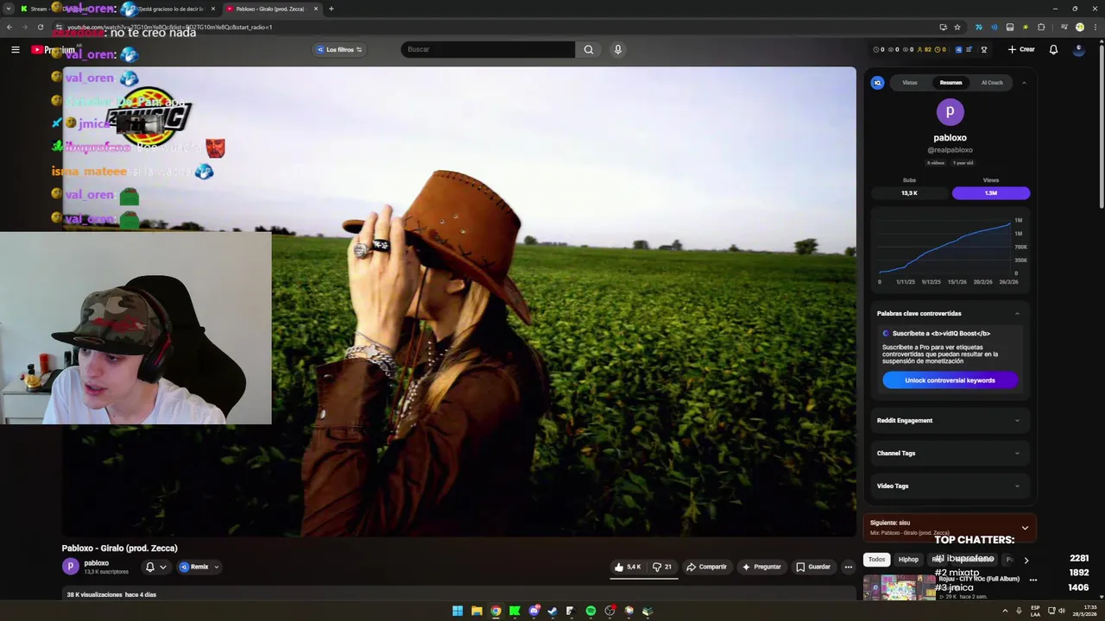1105x621 pixels.
Task: Open the pabloxo channel name link
Action: click(x=96, y=563)
